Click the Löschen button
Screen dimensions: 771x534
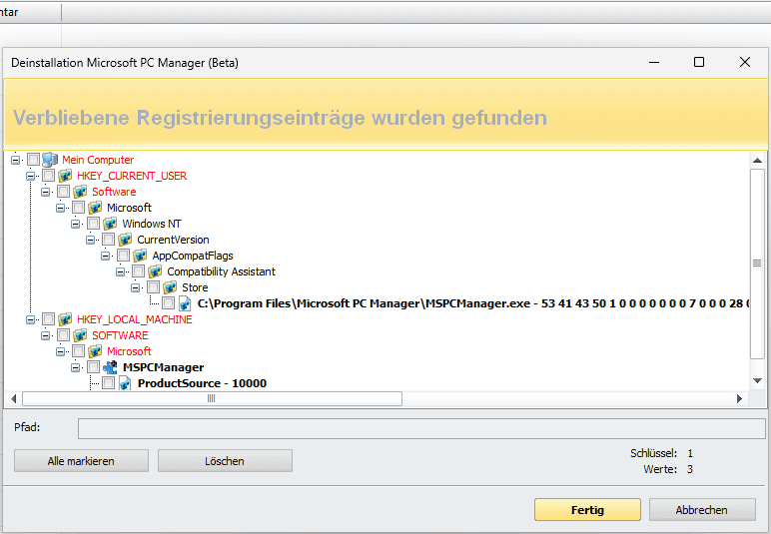tap(225, 461)
